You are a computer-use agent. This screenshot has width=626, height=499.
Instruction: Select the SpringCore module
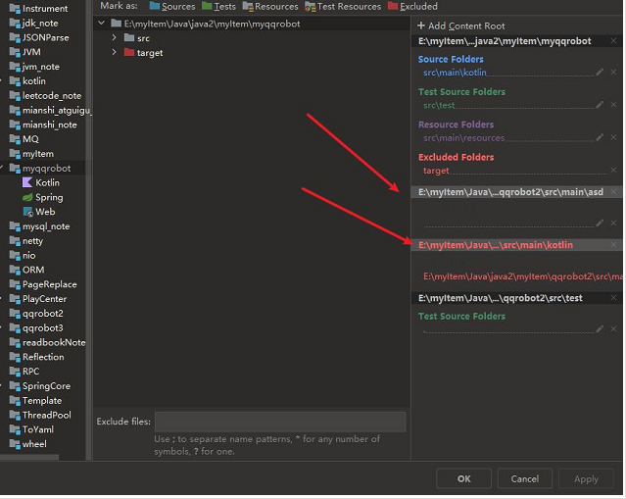(40, 386)
